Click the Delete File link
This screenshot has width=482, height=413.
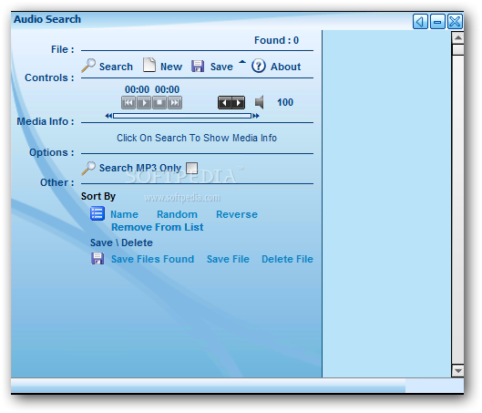287,259
